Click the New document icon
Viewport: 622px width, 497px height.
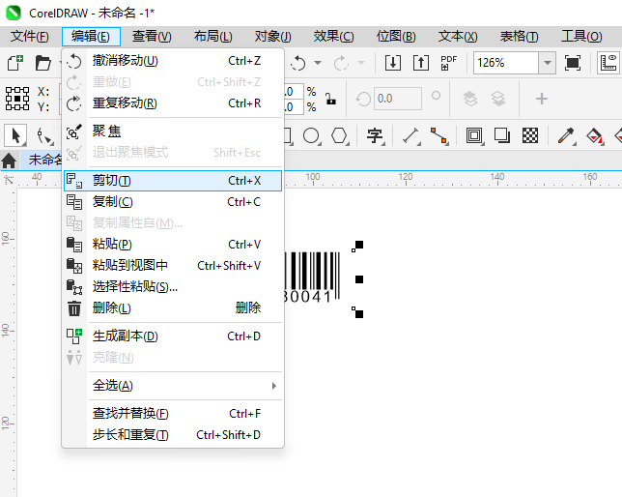[15, 63]
